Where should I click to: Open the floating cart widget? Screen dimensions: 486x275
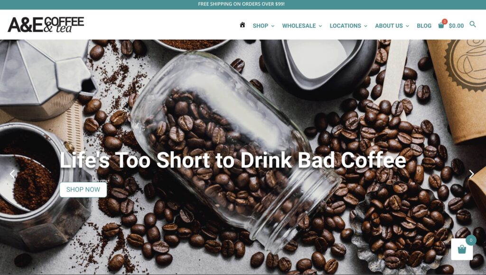click(x=462, y=249)
